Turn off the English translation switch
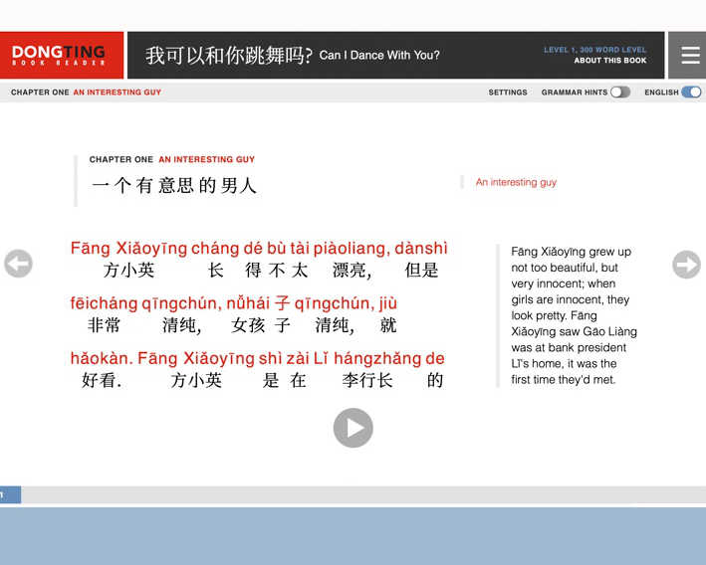The width and height of the screenshot is (706, 565). [x=691, y=93]
